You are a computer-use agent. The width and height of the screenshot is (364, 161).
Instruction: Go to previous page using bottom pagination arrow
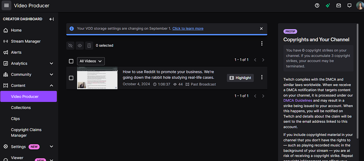(x=255, y=96)
